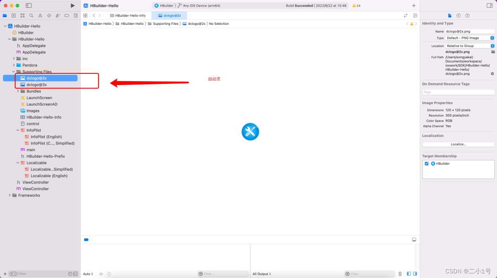Viewport: 497px width, 278px height.
Task: Add an editor on the right
Action: pyautogui.click(x=415, y=16)
